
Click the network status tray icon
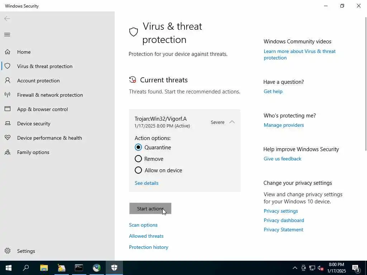(x=312, y=268)
